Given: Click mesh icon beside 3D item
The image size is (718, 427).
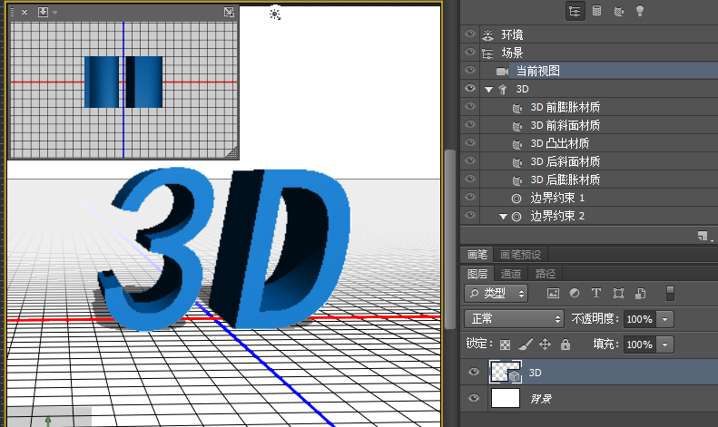Looking at the screenshot, I should click(503, 89).
